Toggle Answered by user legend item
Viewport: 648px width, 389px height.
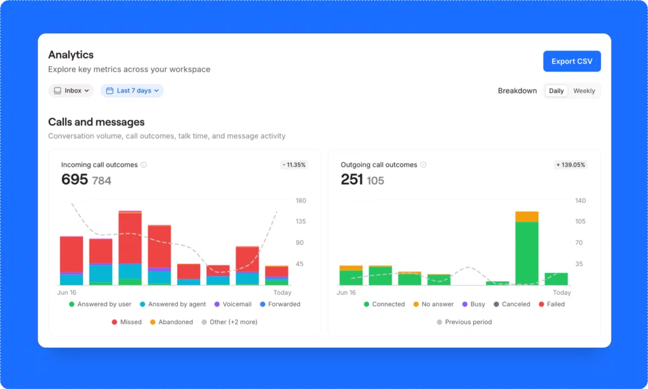(100, 304)
